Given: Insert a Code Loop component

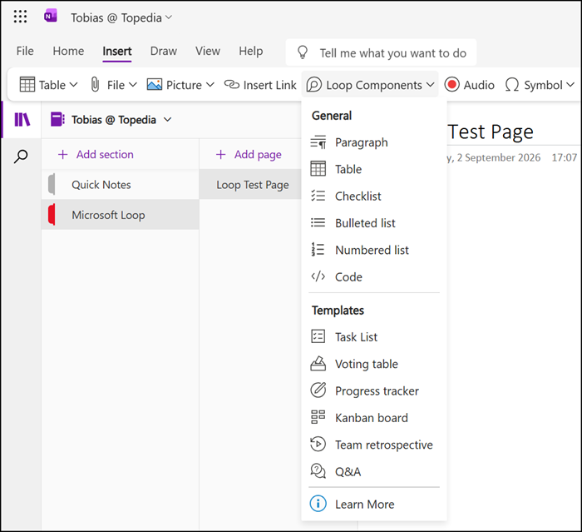Looking at the screenshot, I should [x=374, y=277].
